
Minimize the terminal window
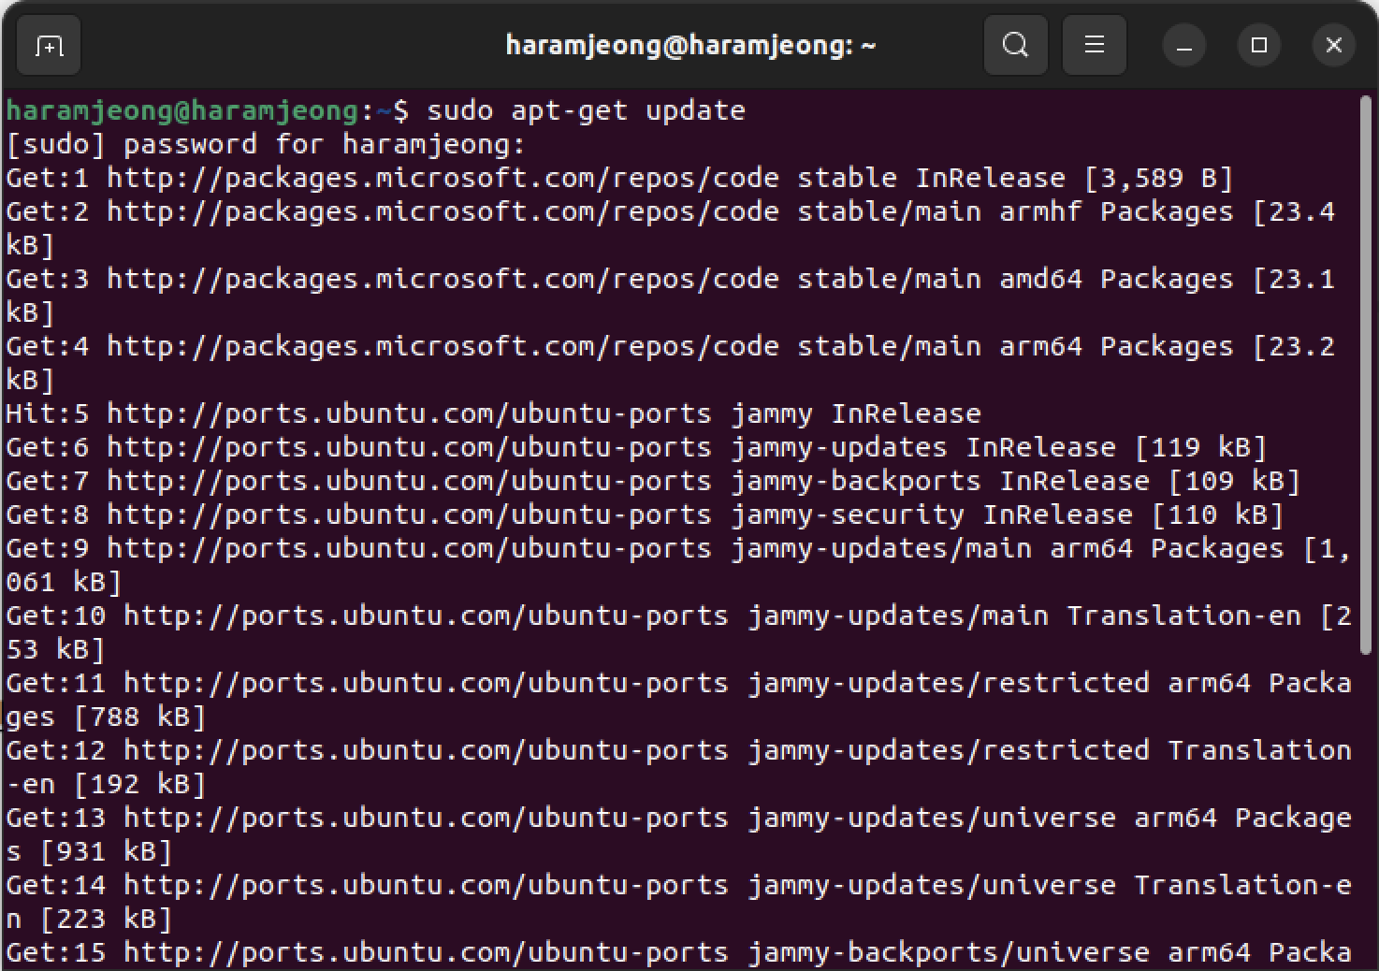(x=1184, y=45)
